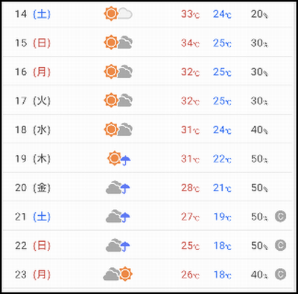The image size is (298, 294).
Task: Click the gray C badge on row 21
Action: tap(281, 217)
